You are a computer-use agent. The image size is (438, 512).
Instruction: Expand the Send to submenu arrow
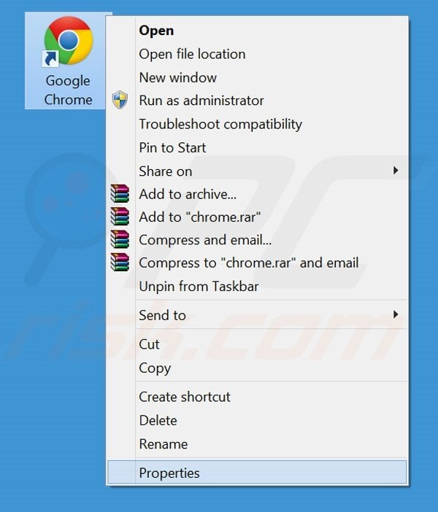[396, 315]
